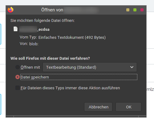The image size is (154, 125).
Task: Click 'Einfaches Textdokument (492 Bytes)' type text
Action: 72,38
